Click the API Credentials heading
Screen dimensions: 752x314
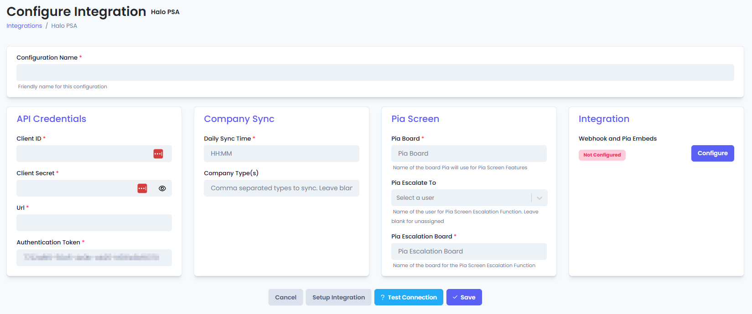(52, 119)
